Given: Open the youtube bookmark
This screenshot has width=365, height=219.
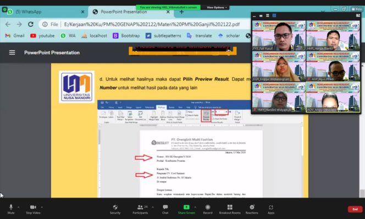Looking at the screenshot, I should tap(42, 36).
